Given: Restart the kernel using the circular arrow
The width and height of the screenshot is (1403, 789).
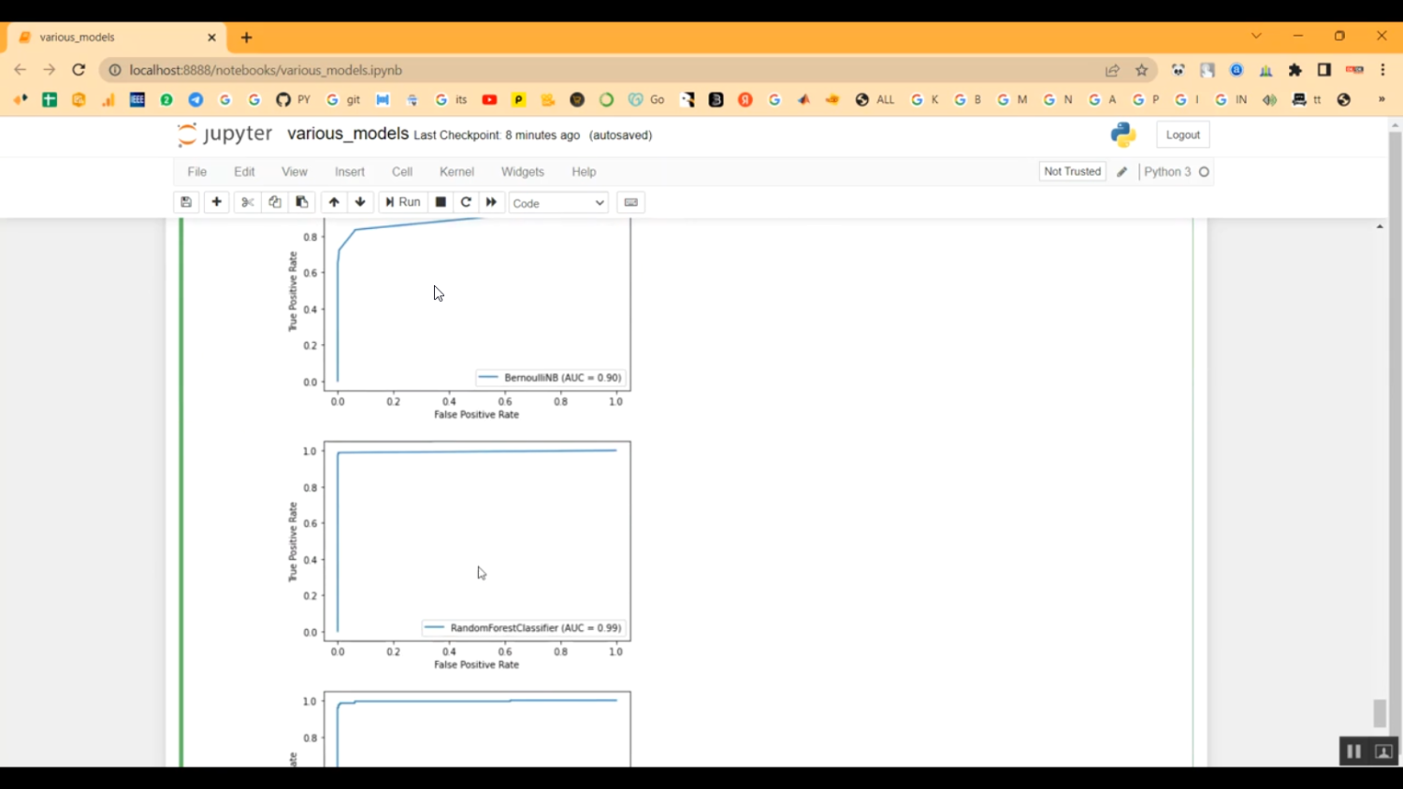Looking at the screenshot, I should [466, 202].
